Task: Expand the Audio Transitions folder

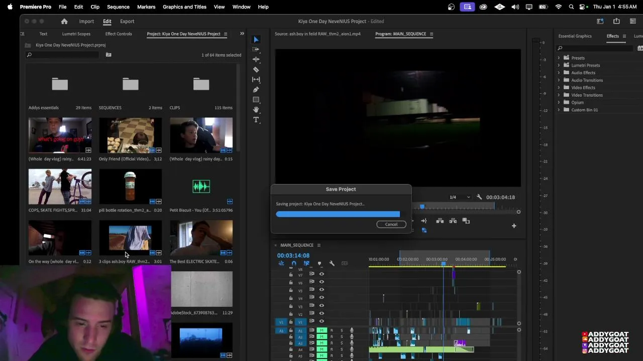Action: click(x=559, y=80)
